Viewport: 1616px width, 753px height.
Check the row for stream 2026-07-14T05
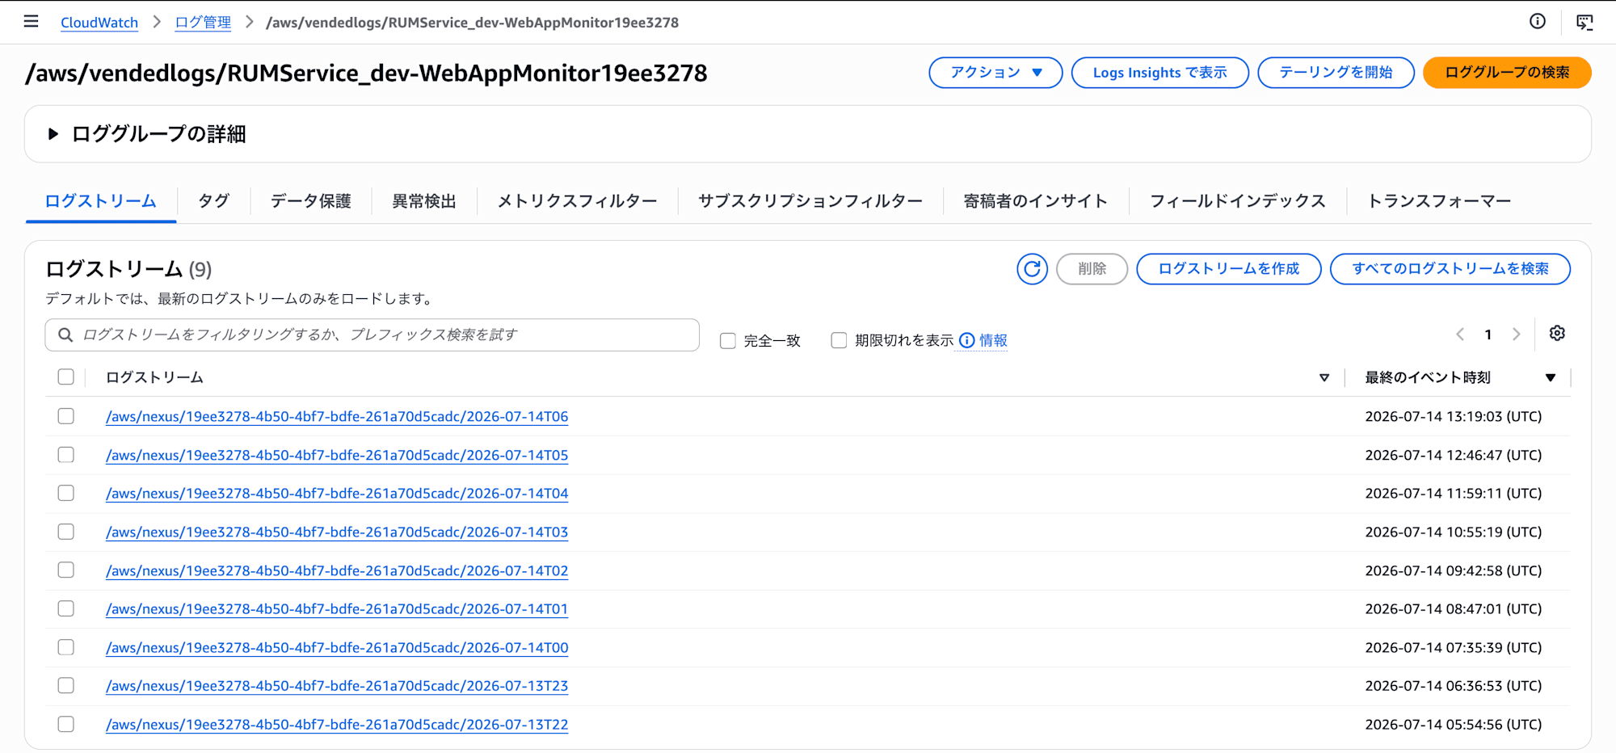pyautogui.click(x=66, y=455)
